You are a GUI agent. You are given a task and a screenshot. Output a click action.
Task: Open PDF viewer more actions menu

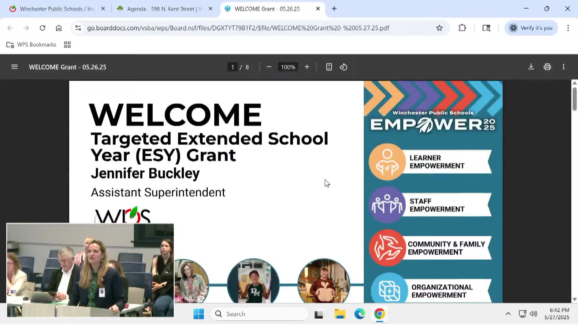point(564,67)
